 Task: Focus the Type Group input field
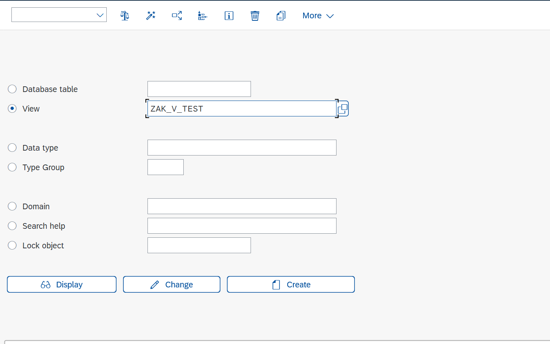pos(165,167)
